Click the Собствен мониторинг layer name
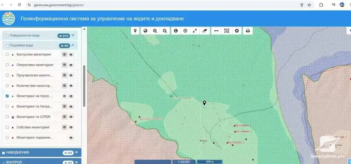This screenshot has height=164, width=351. point(33,127)
